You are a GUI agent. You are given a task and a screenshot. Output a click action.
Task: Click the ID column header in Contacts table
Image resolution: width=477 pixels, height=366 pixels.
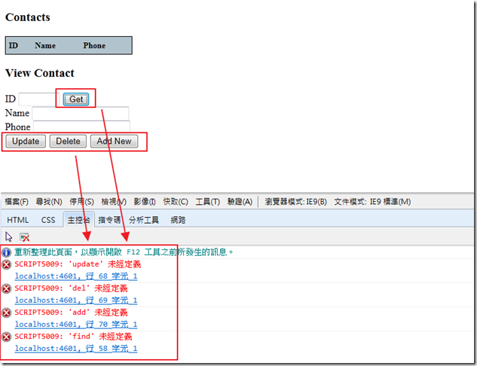coord(14,46)
